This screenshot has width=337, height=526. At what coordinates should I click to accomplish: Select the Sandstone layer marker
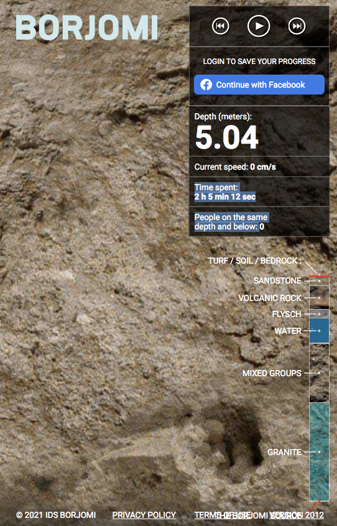tap(319, 281)
